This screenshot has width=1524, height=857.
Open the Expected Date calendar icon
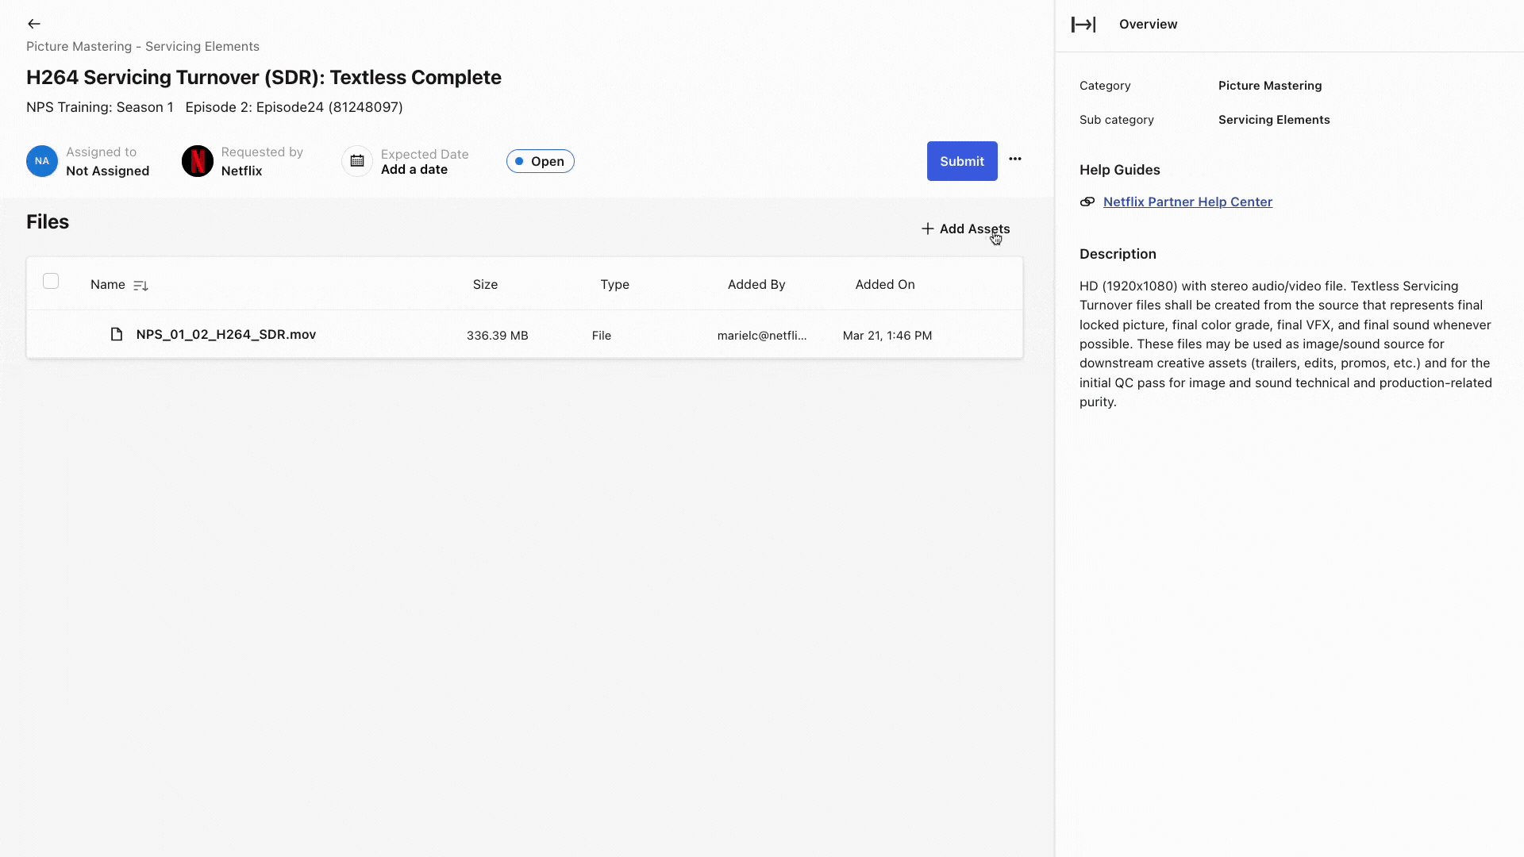coord(356,160)
